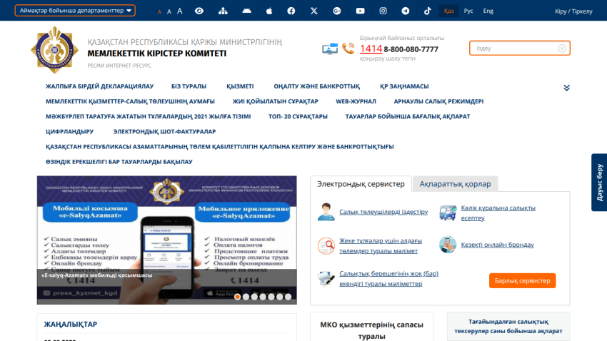Click the 1414 phone number link
607x341 pixels.
371,49
